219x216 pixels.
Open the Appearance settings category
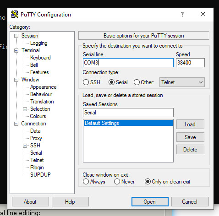44,87
